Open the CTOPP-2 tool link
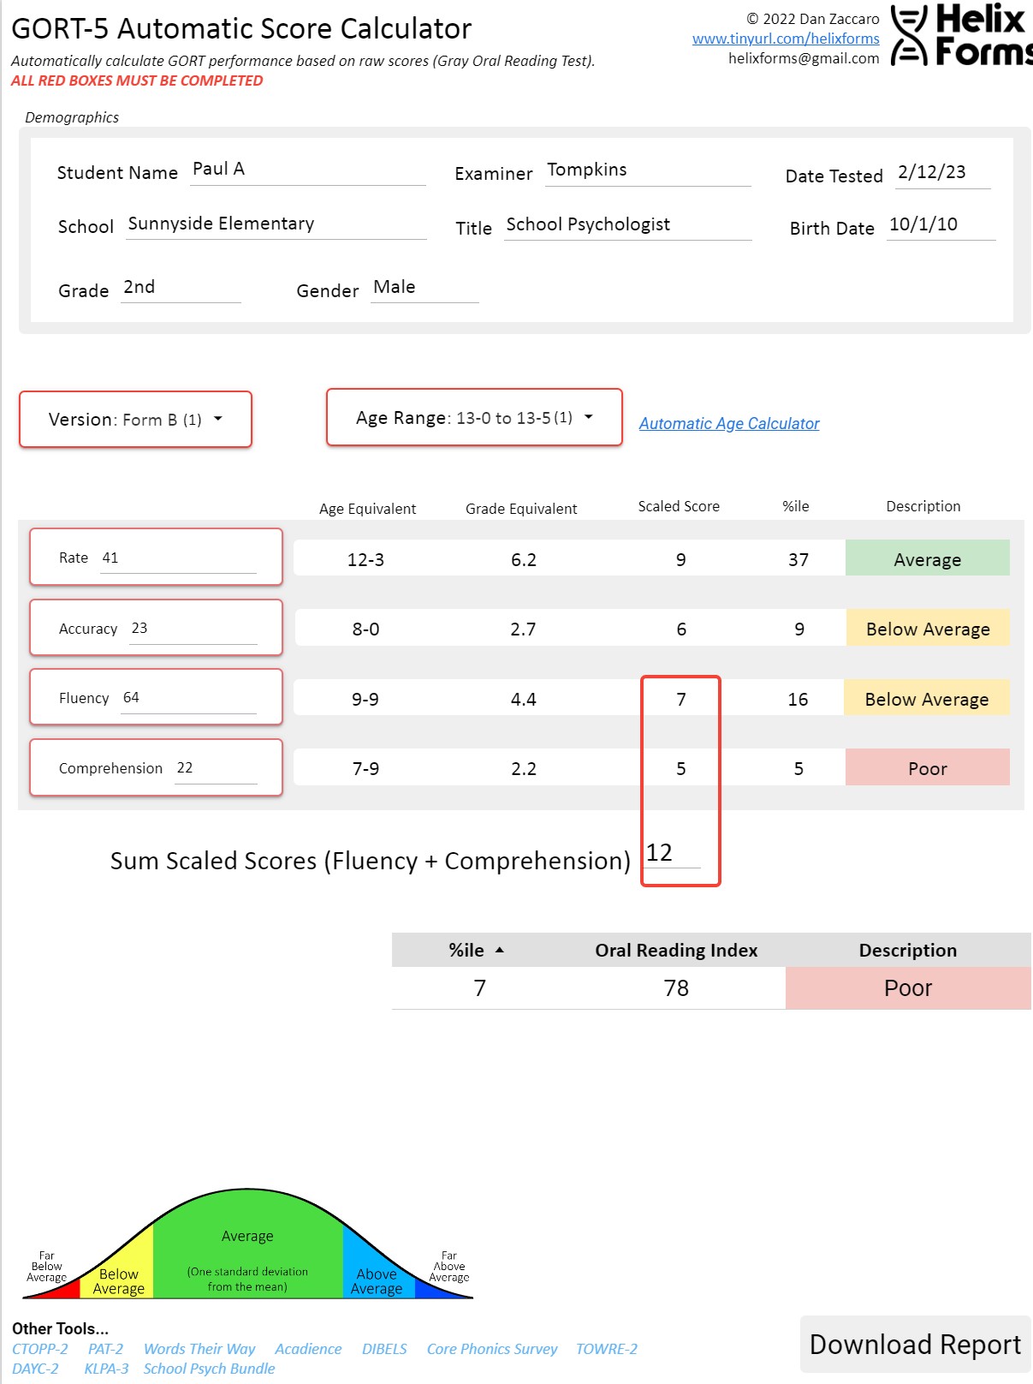 pyautogui.click(x=39, y=1349)
